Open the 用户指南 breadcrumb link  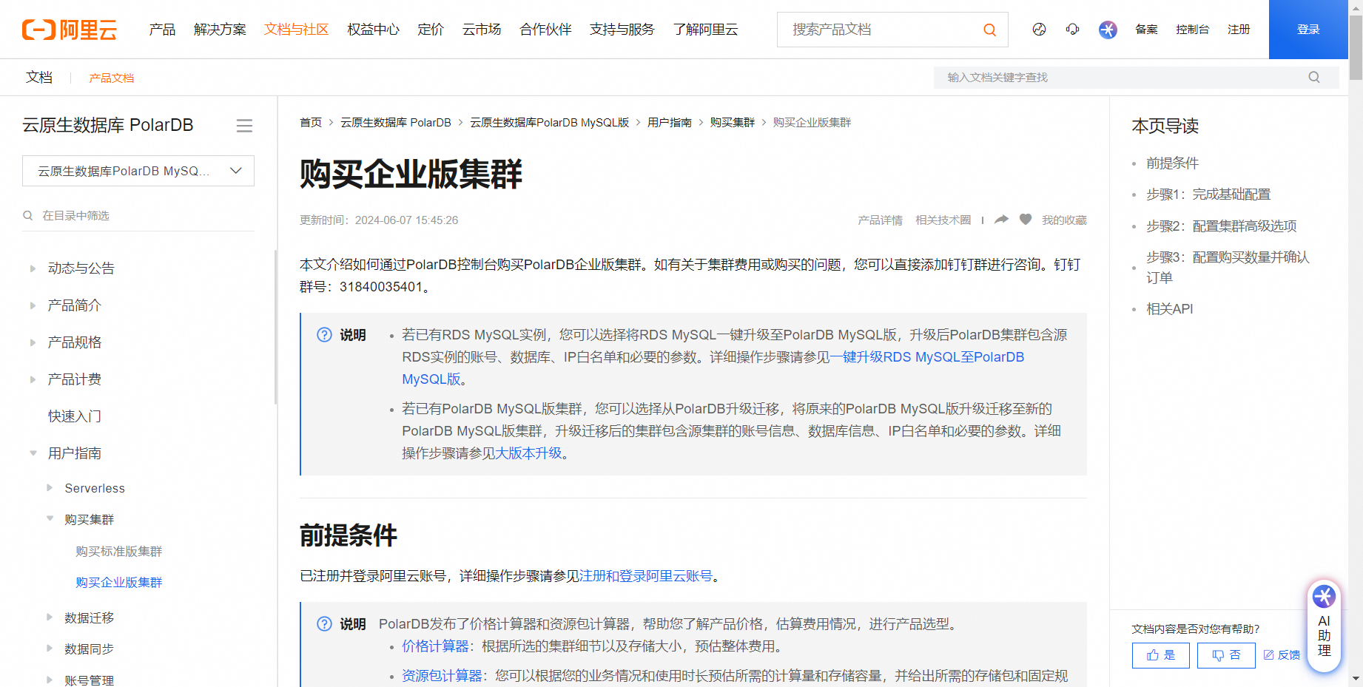tap(670, 123)
